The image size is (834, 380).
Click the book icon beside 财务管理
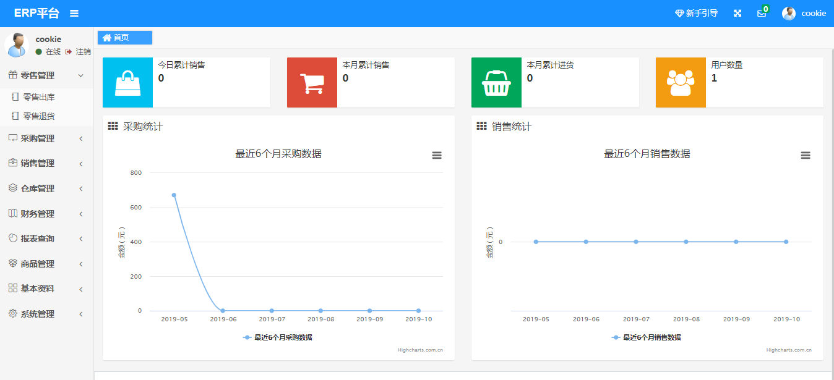[x=12, y=214]
